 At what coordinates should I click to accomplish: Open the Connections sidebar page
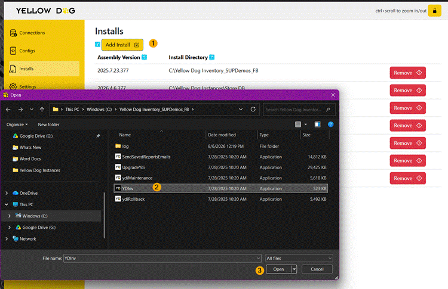[32, 33]
